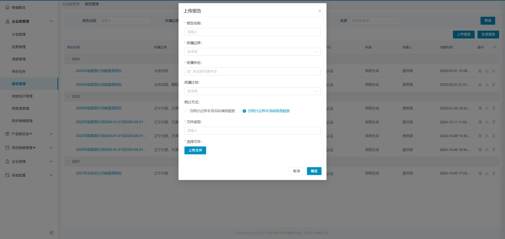Open the 所属计划 dropdown in the dialog

click(x=252, y=91)
